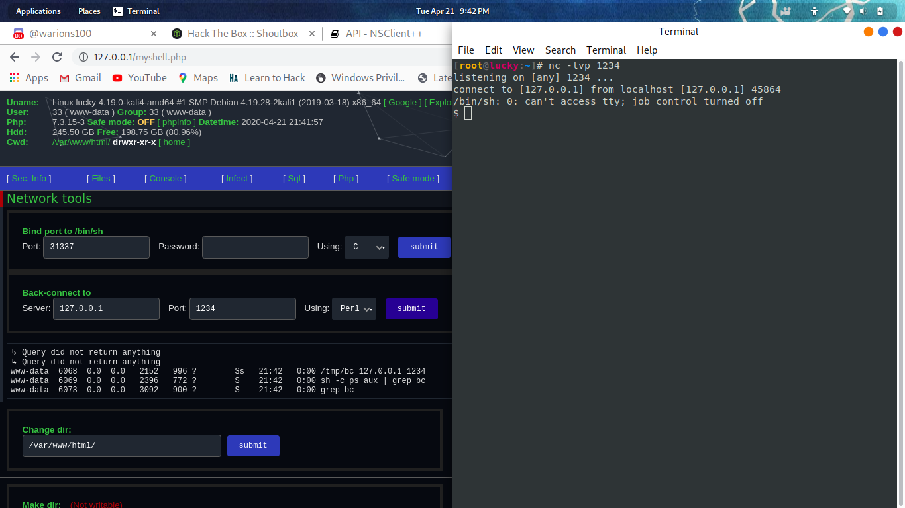905x508 pixels.
Task: Open the Infect section
Action: point(237,179)
